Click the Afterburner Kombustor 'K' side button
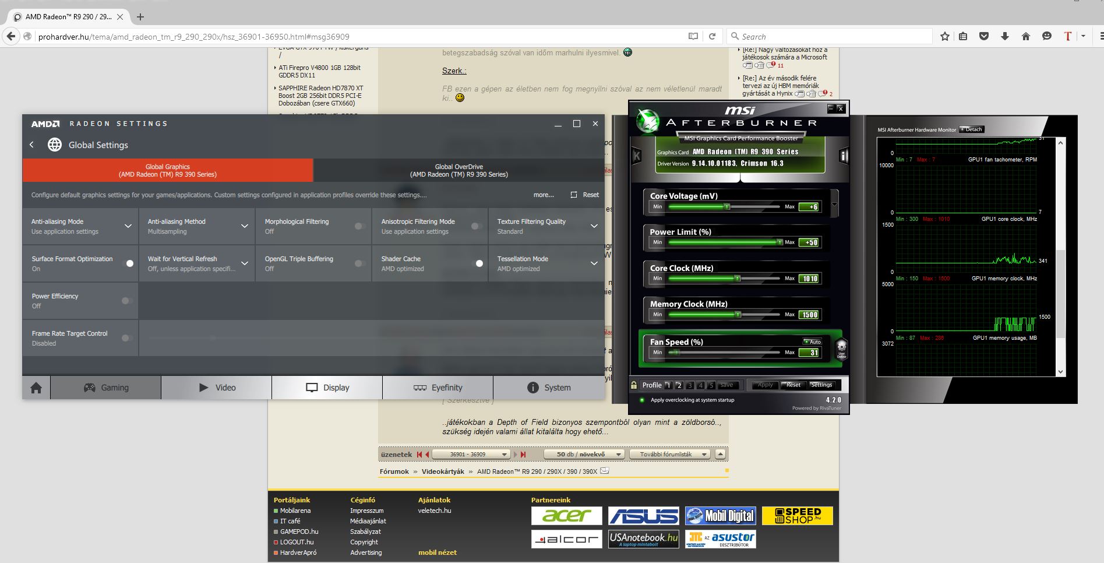 (636, 156)
